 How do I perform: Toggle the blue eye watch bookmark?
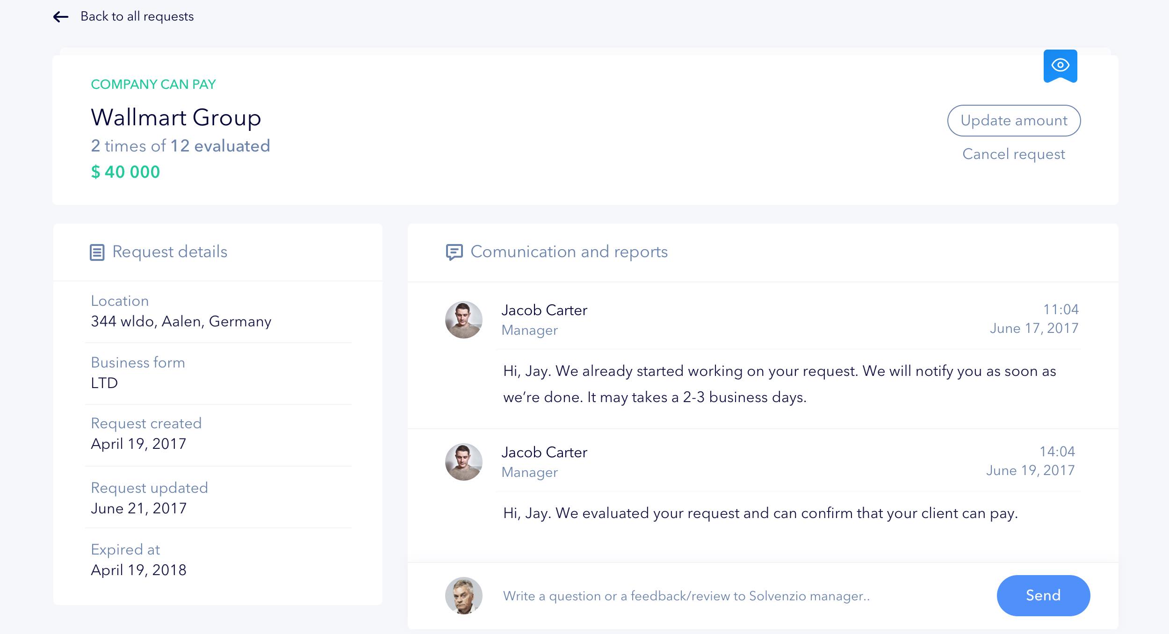coord(1060,65)
